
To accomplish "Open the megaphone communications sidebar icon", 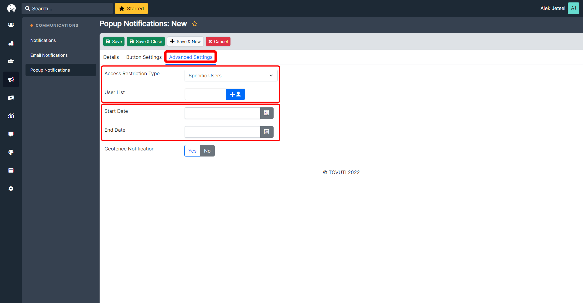I will coord(11,79).
